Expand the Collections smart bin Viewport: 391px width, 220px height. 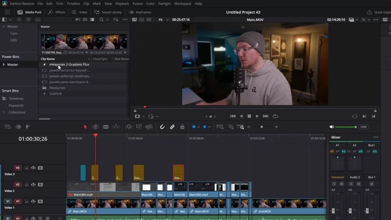[x=4, y=112]
